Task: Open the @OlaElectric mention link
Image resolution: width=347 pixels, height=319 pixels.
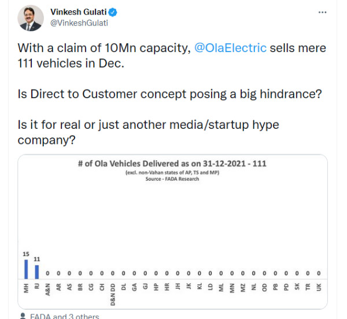Action: (228, 48)
